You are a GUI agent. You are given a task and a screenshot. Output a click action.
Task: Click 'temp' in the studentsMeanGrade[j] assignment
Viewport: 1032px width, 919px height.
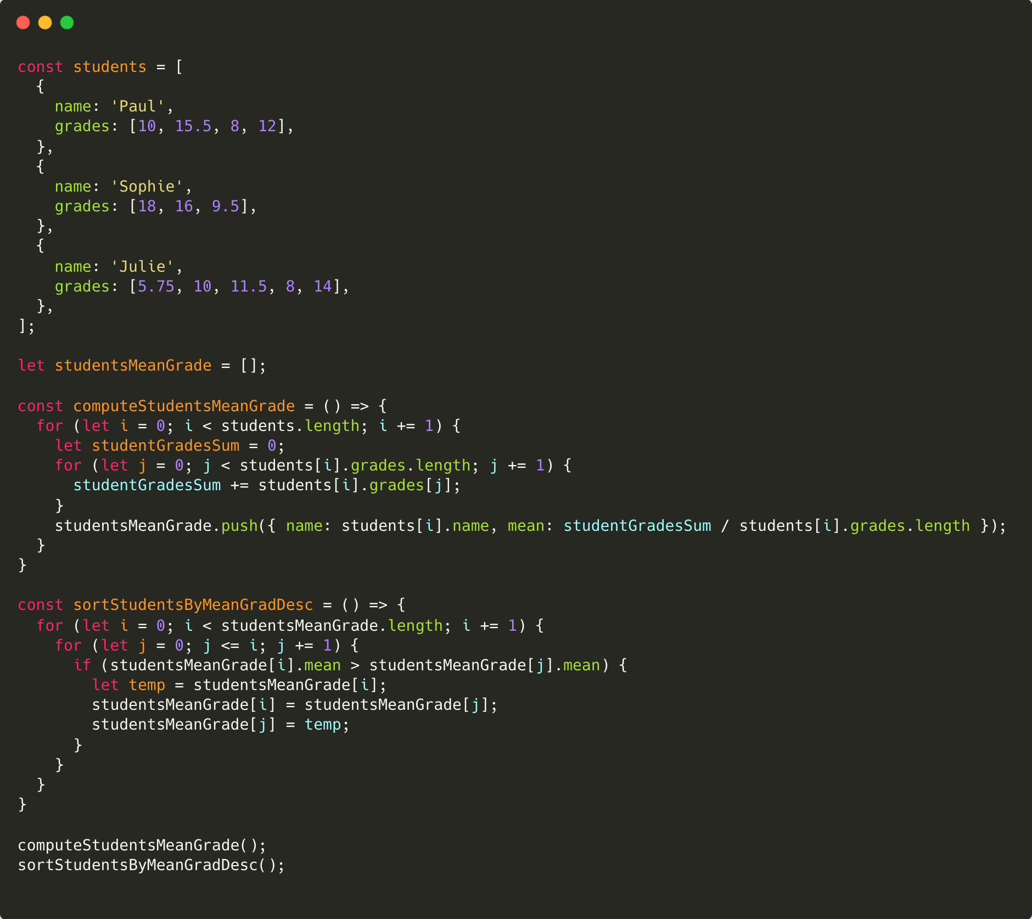pos(323,725)
